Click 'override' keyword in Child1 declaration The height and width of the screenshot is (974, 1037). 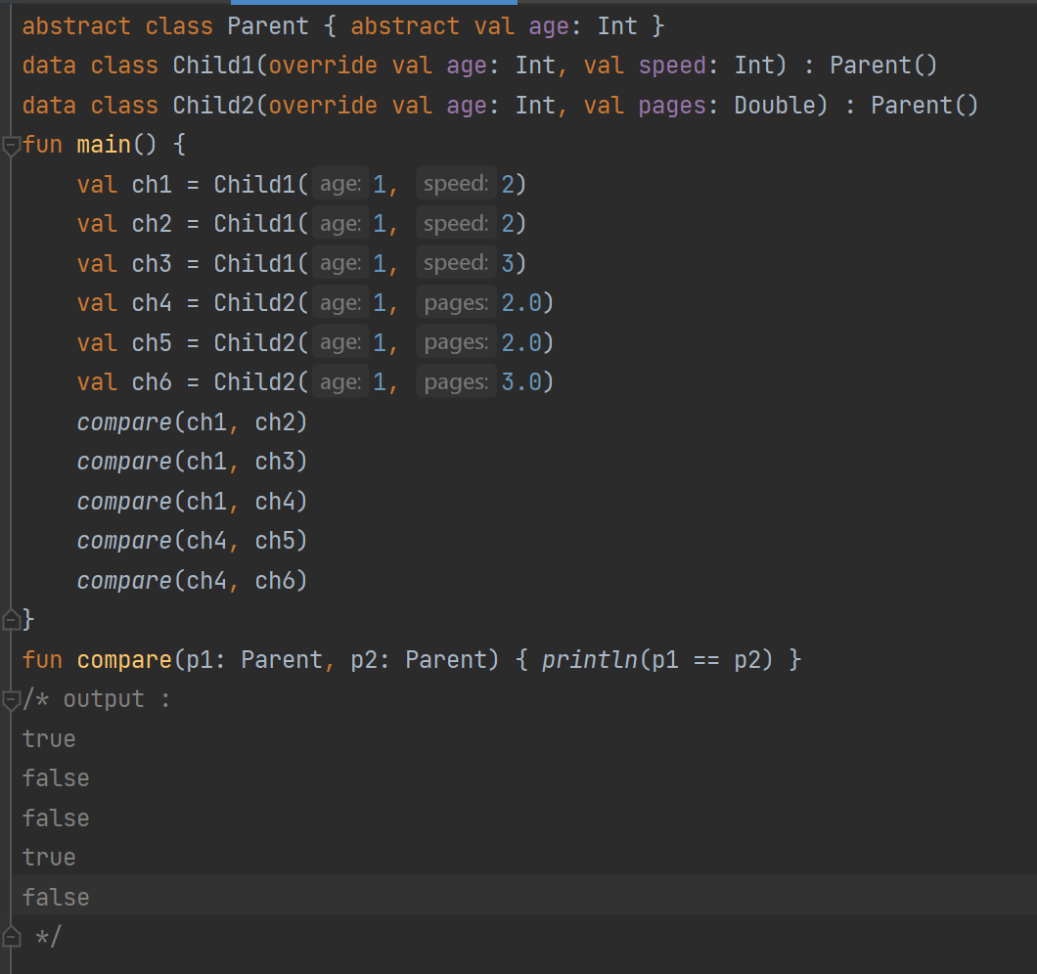[323, 66]
